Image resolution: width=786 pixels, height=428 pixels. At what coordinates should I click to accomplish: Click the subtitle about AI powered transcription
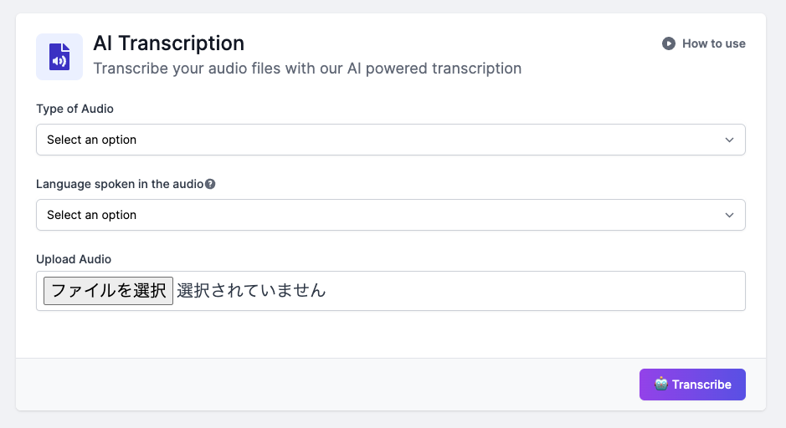[307, 69]
